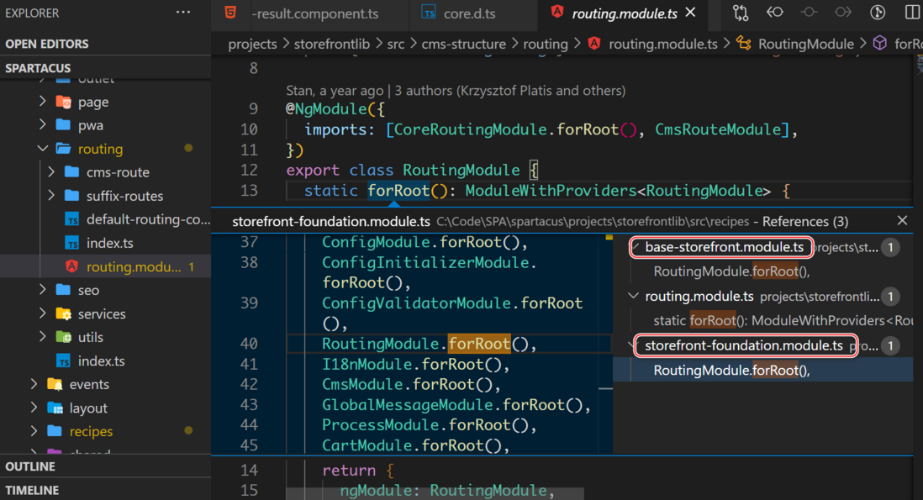Click the RoutingModule breadcrumb label
Screen dimensions: 923x500
coord(806,44)
